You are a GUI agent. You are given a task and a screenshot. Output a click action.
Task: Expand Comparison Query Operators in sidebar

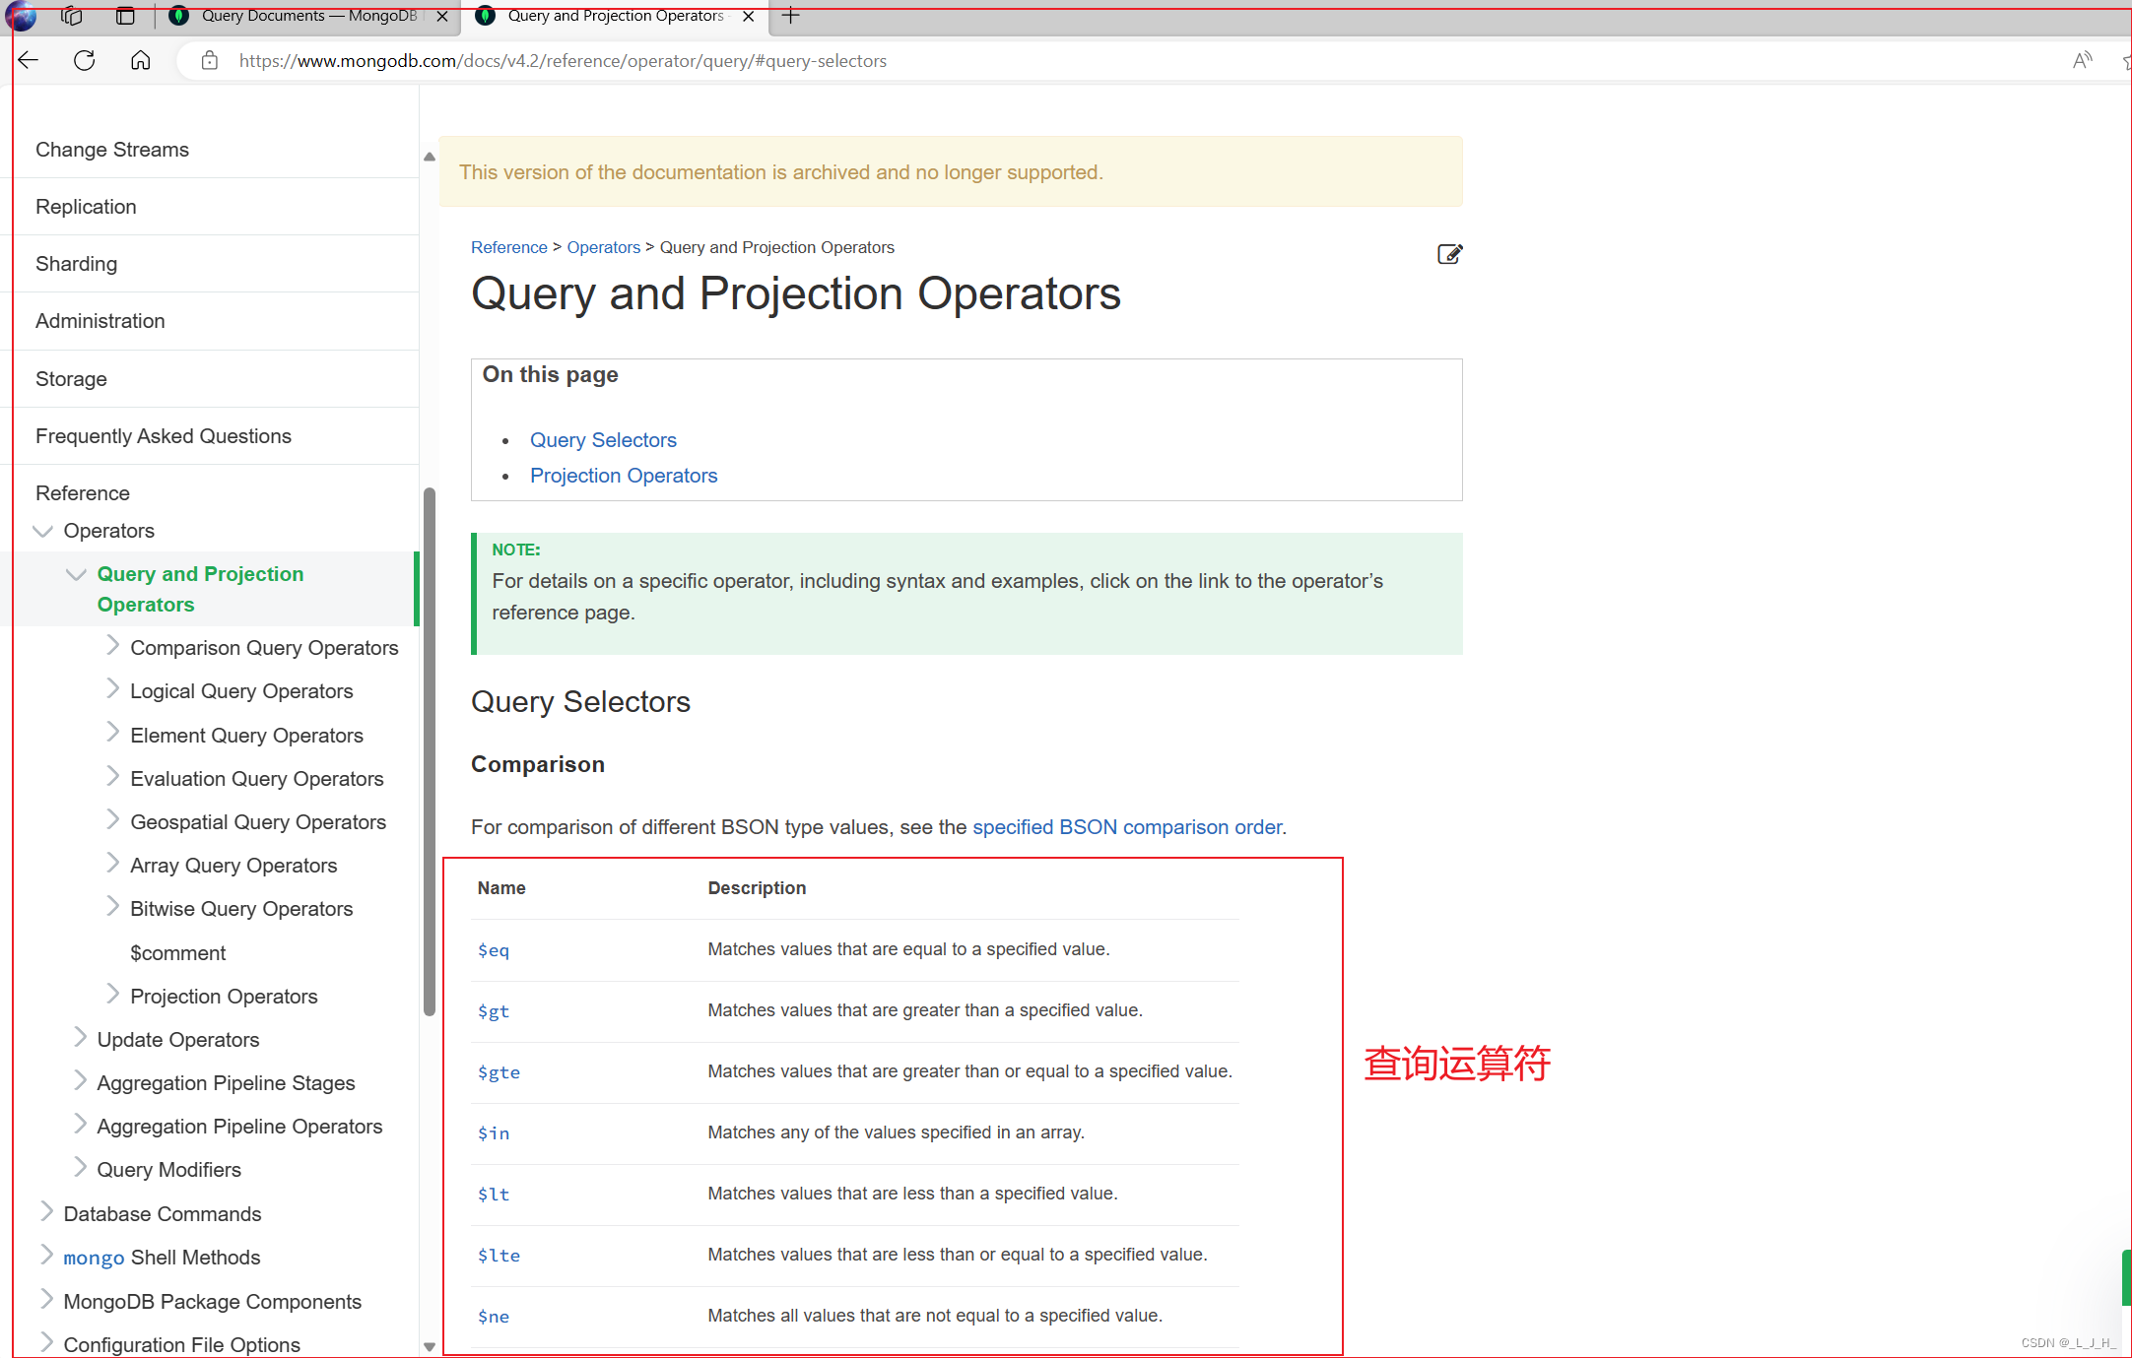click(x=112, y=646)
